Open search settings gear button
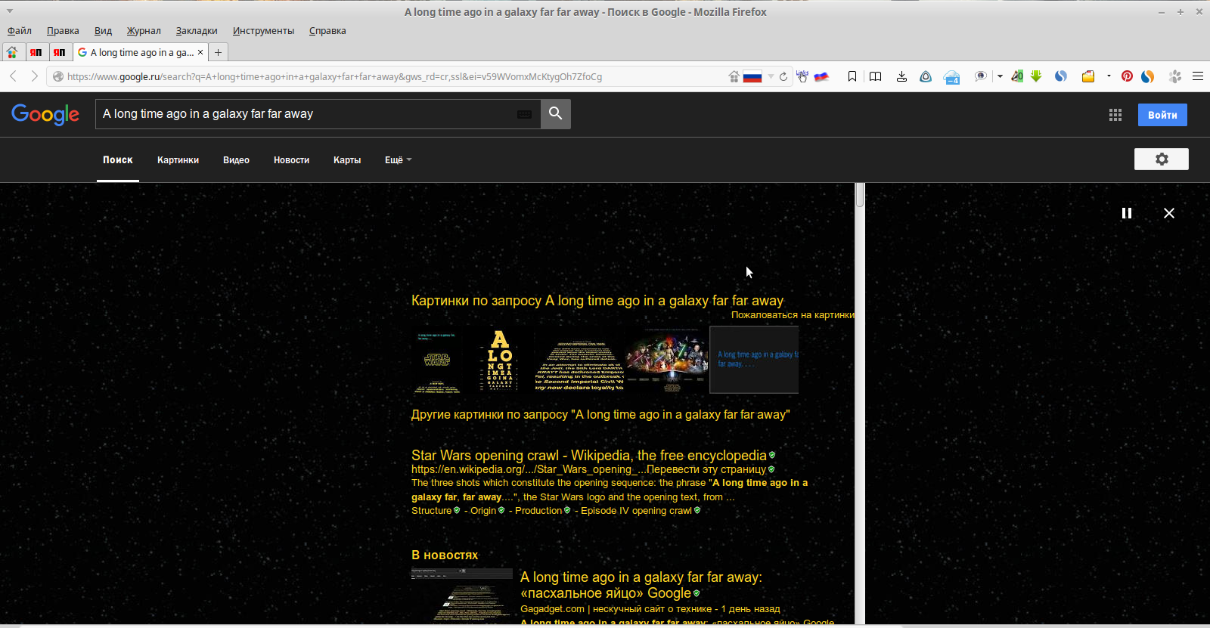Viewport: 1210px width, 628px height. click(1162, 159)
